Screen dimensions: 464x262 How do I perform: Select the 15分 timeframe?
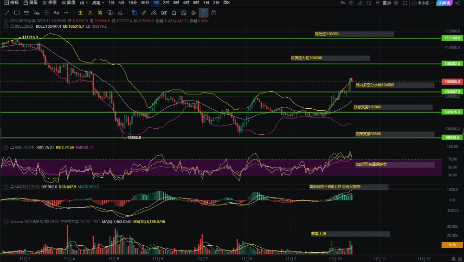point(133,3)
